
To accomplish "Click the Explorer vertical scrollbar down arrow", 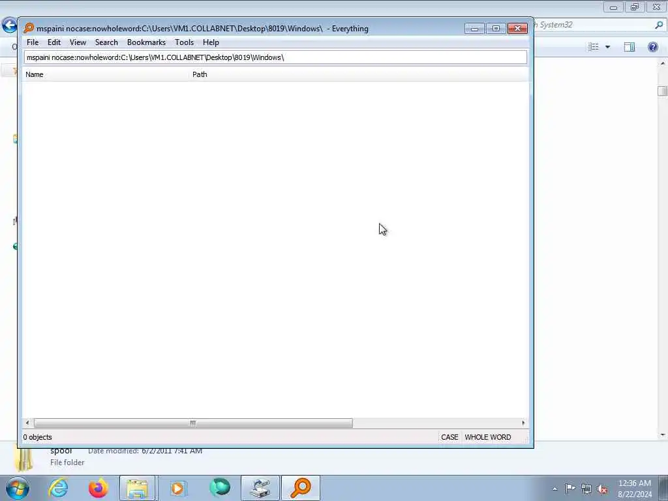I will 663,435.
